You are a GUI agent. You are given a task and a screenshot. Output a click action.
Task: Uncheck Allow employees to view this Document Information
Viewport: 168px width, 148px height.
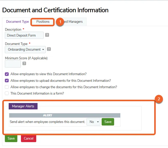pyautogui.click(x=7, y=74)
